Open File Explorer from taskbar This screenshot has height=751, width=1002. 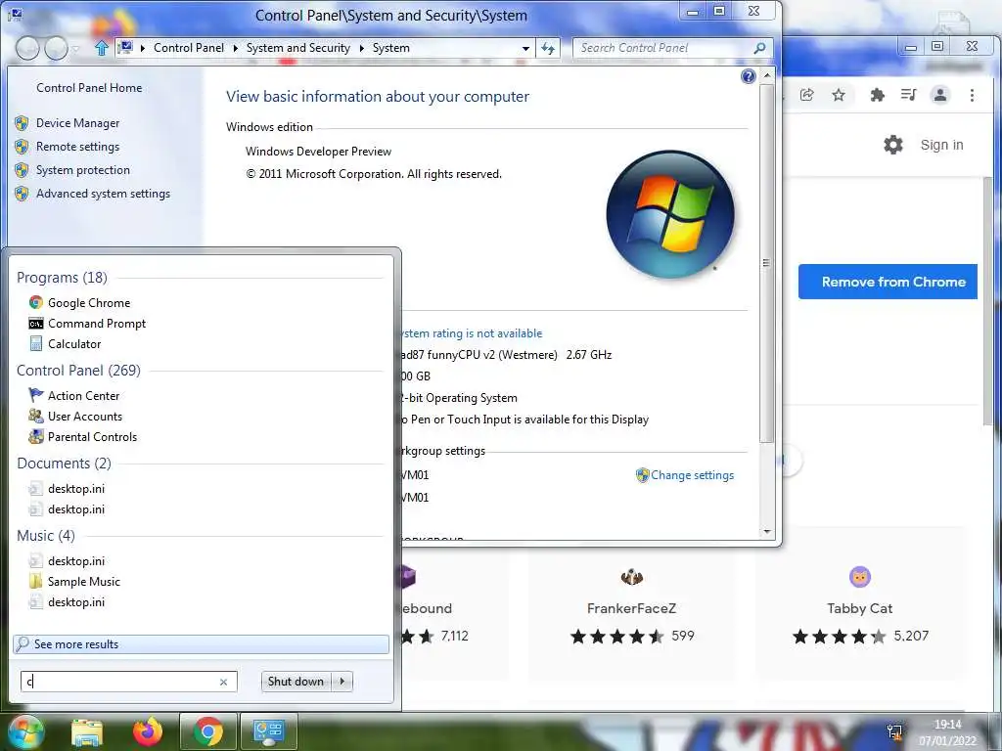tap(87, 731)
